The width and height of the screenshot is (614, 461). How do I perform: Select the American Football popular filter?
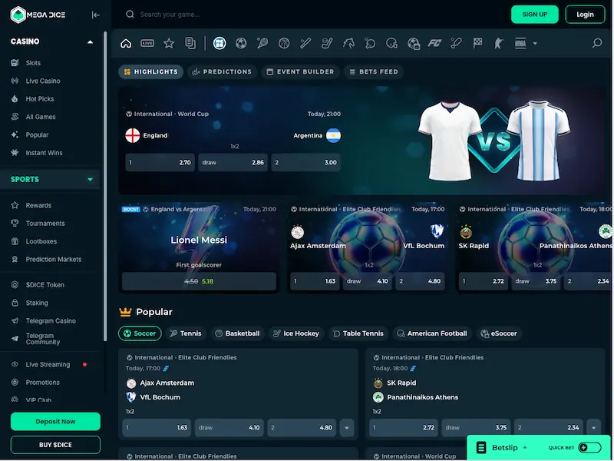[x=432, y=333]
